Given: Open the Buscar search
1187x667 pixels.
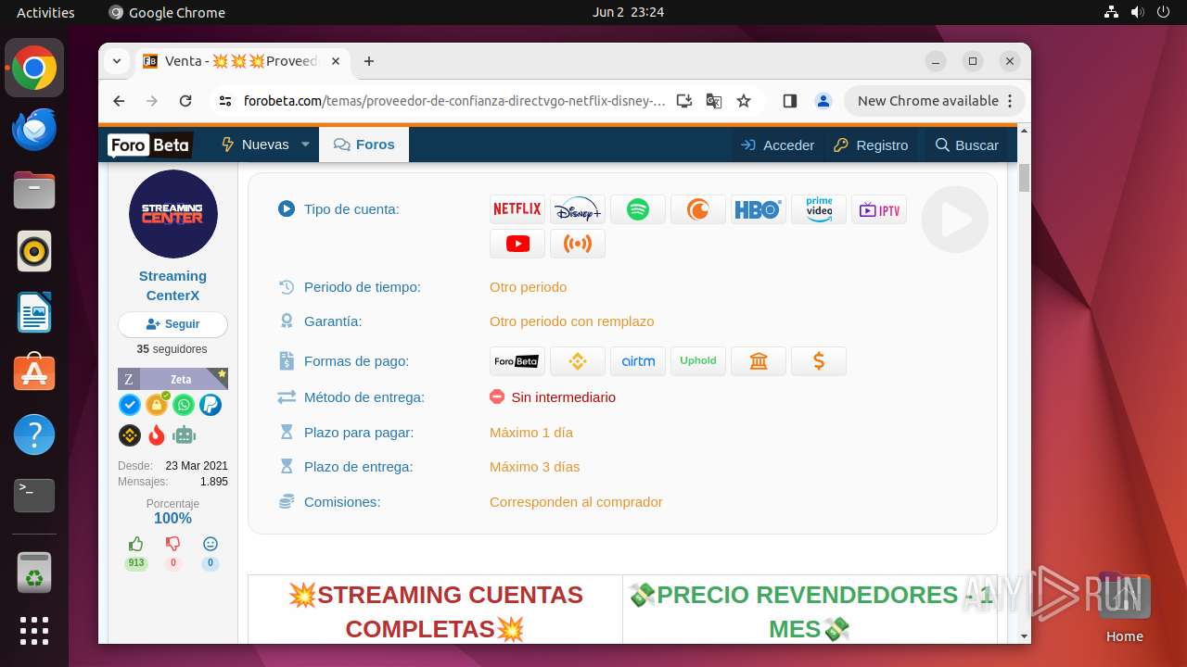Looking at the screenshot, I should [x=967, y=145].
